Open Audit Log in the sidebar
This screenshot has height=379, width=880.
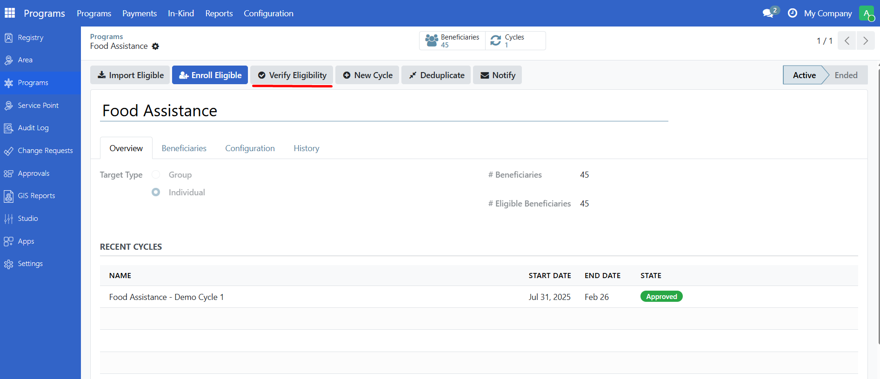click(33, 128)
